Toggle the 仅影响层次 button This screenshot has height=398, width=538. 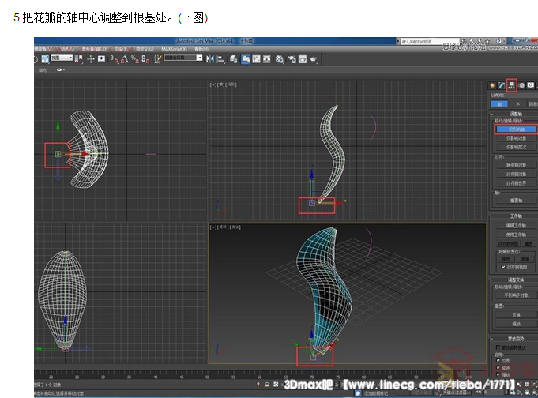(x=517, y=147)
